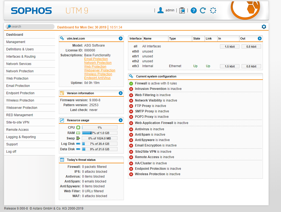This screenshot has height=212, width=281.
Task: Click All Interfaces Out 0.8 kbit box
Action: tap(251, 47)
